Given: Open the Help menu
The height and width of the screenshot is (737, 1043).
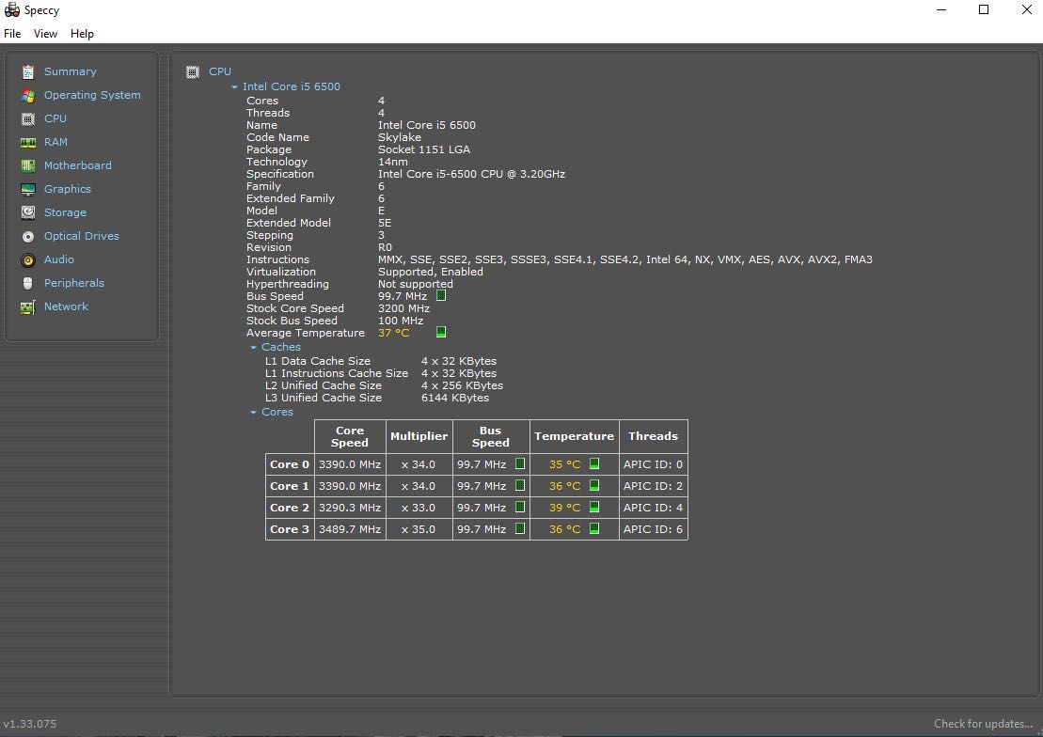Looking at the screenshot, I should [82, 33].
